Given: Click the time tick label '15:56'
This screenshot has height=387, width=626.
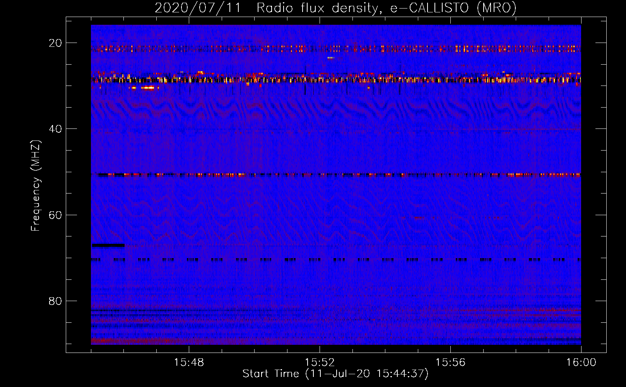Looking at the screenshot, I should (450, 363).
